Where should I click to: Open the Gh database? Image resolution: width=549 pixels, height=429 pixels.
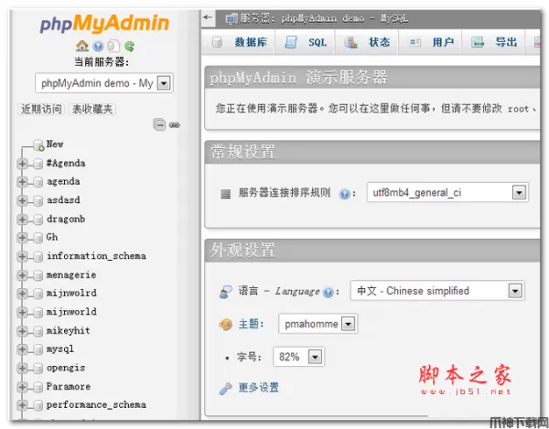(x=52, y=238)
